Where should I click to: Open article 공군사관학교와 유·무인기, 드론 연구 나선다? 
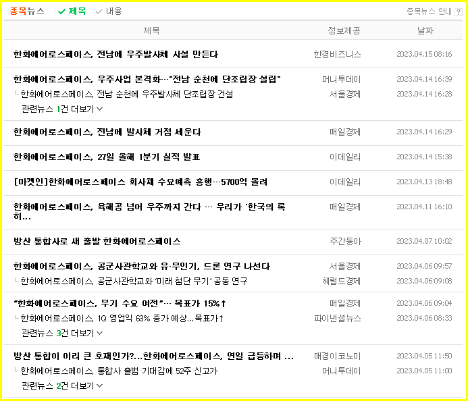[x=141, y=267]
